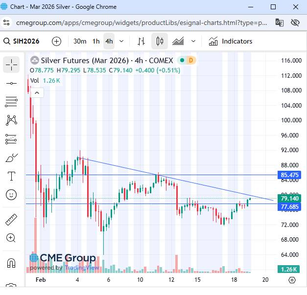Viewport: 307px width, 295px height.
Task: Select the 1h interval
Action: (x=96, y=42)
